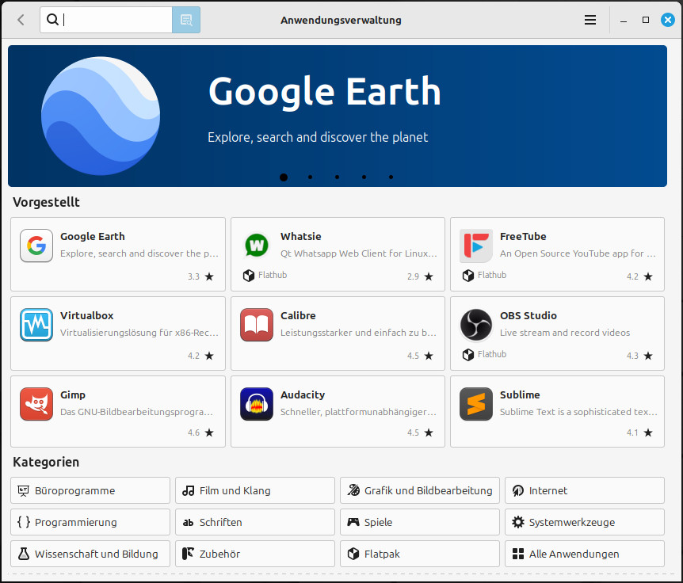The image size is (683, 583).
Task: Open the Google Earth featured banner
Action: (338, 116)
